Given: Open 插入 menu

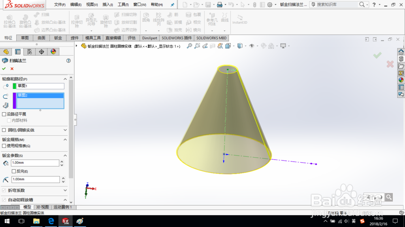Looking at the screenshot, I should point(108,4).
